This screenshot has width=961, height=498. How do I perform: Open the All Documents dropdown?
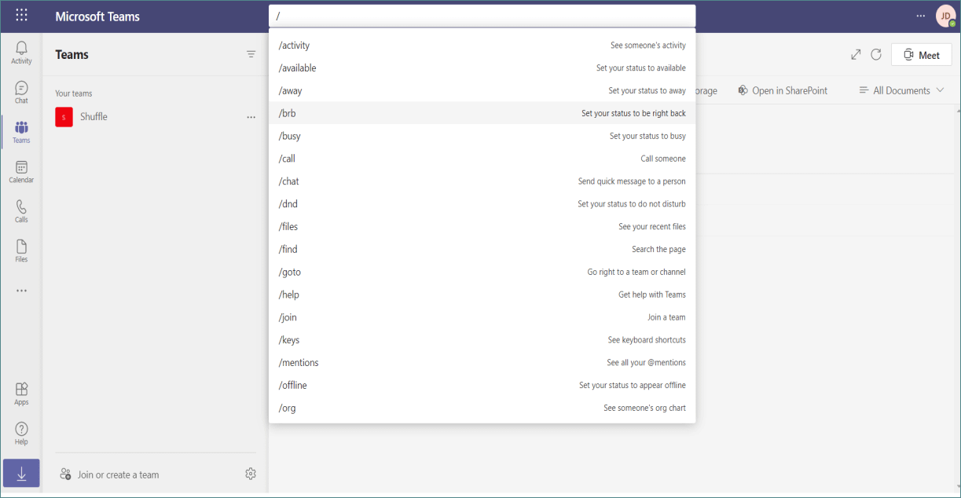[900, 90]
